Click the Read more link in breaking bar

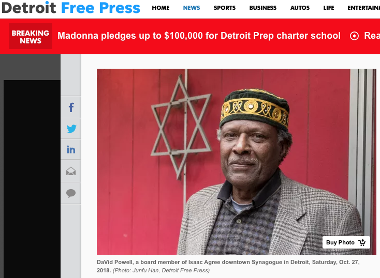point(372,36)
